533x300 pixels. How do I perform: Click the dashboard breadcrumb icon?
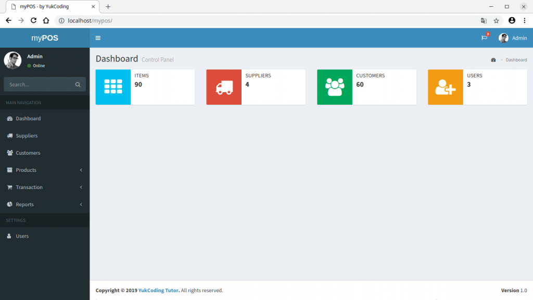(x=493, y=60)
